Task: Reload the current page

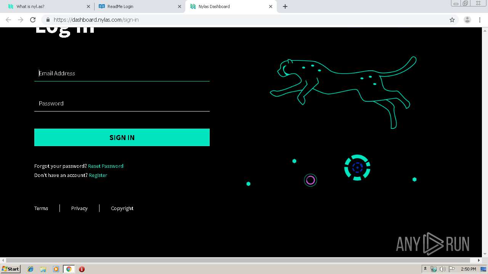Action: (33, 20)
